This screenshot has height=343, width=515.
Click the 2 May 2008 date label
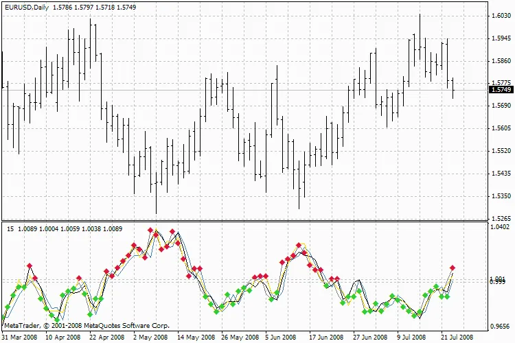150,338
